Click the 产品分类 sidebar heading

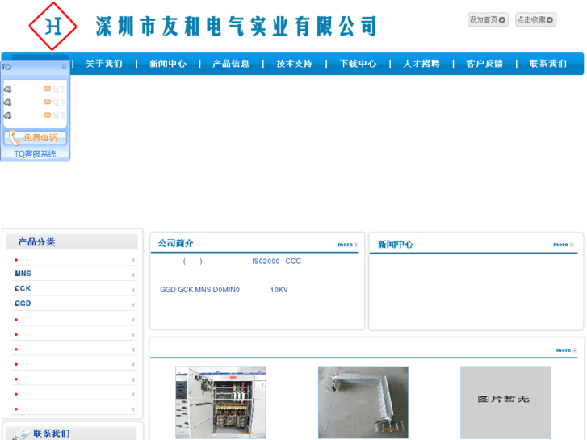pos(36,242)
